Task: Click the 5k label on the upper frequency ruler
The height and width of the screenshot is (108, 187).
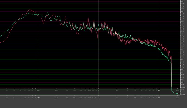Action: point(141,90)
